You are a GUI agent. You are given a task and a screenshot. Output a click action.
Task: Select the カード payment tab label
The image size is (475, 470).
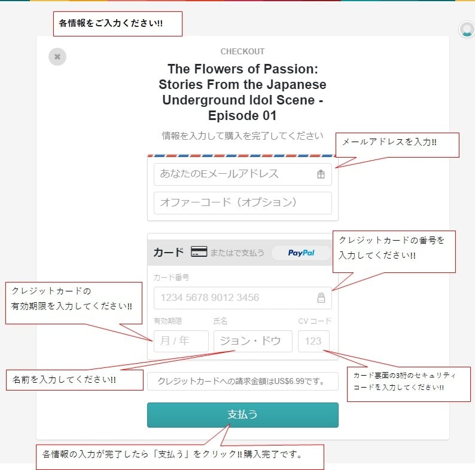click(x=169, y=252)
